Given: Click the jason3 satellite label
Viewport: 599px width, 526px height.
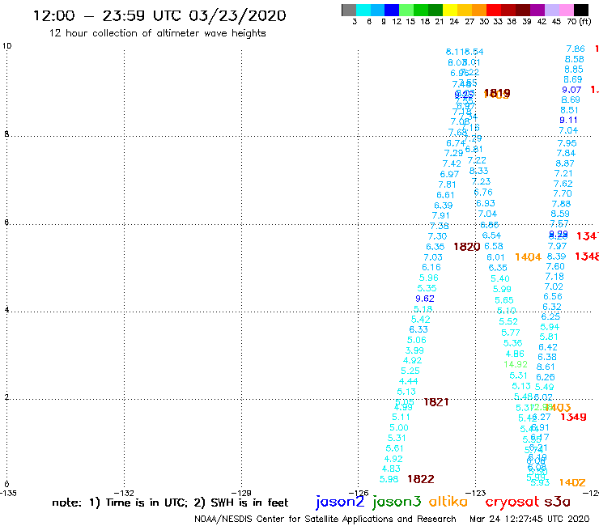Looking at the screenshot, I should click(397, 502).
